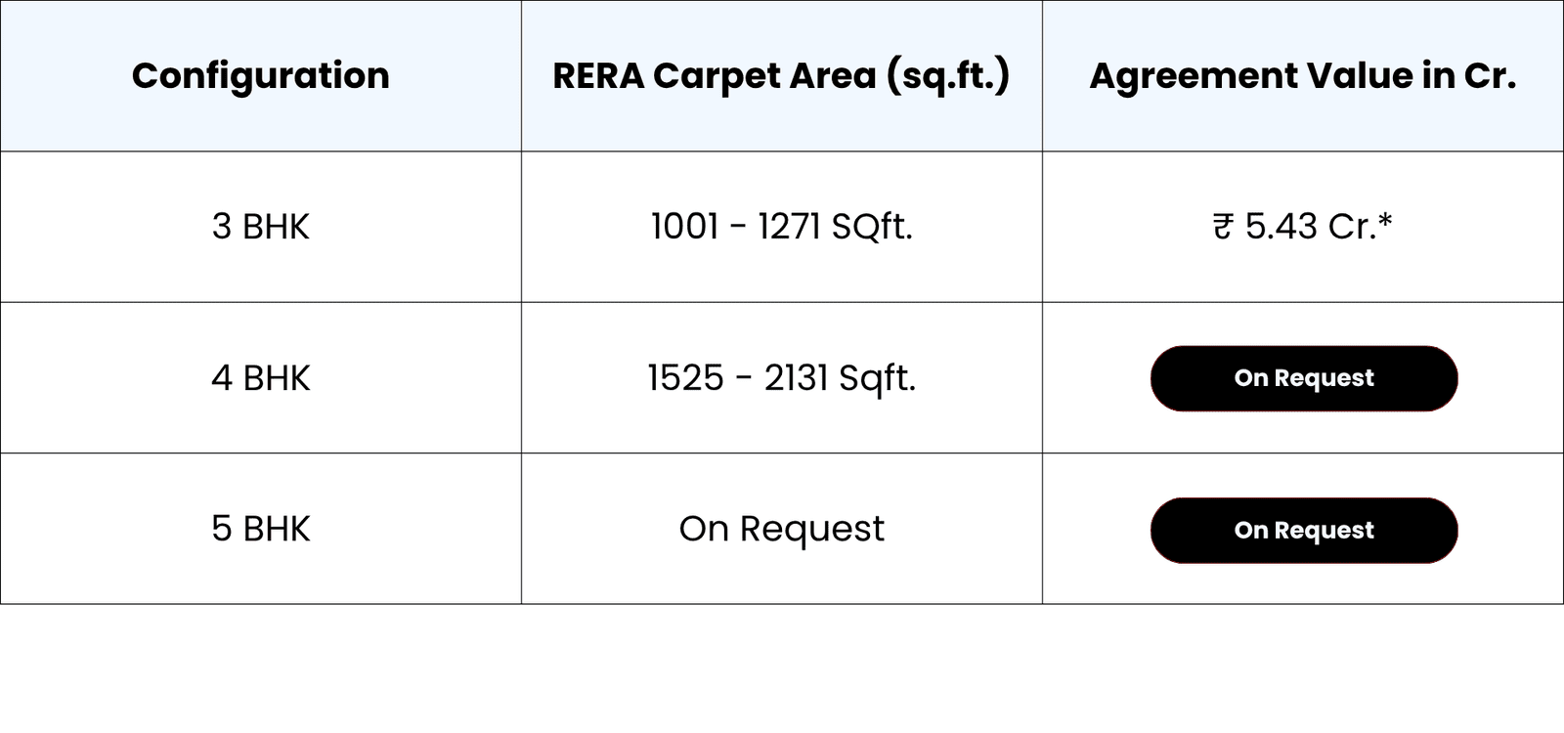The width and height of the screenshot is (1564, 733).
Task: Click the 5.43 Cr. price value
Action: (1310, 227)
